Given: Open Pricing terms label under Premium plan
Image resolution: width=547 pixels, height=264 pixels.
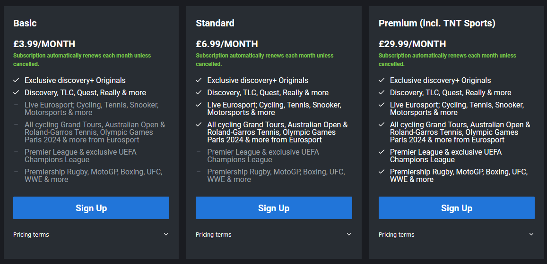Looking at the screenshot, I should click(397, 235).
